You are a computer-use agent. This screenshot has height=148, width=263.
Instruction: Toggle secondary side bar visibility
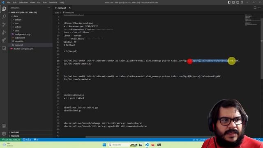pos(238,2)
